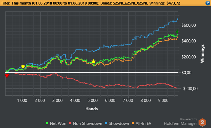
Task: Click the 3 000 hands axis label
Action: point(58,101)
